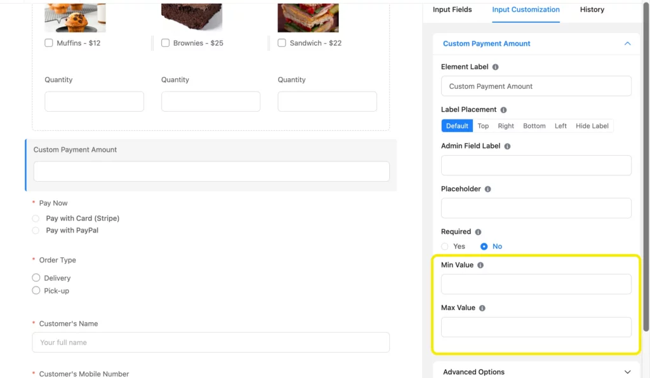The image size is (650, 378).
Task: Choose Left label placement
Action: pos(560,126)
